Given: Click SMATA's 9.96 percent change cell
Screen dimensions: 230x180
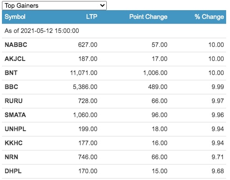Looking at the screenshot, I should click(218, 115).
